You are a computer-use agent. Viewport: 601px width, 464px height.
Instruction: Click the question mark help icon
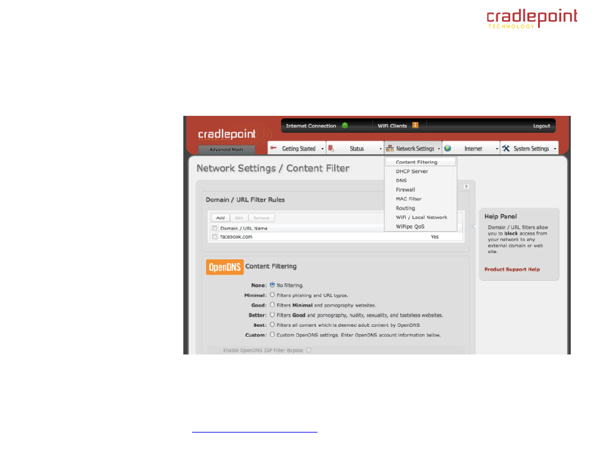[x=466, y=186]
